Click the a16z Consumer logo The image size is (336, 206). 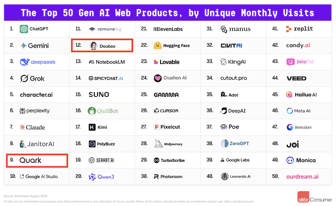[x=314, y=197]
